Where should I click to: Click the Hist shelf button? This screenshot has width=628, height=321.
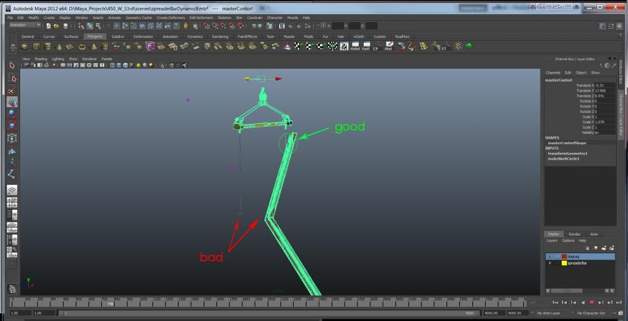[388, 47]
